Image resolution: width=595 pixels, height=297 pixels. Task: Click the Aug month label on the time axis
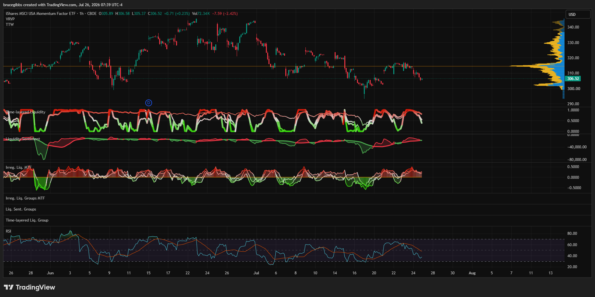point(472,273)
